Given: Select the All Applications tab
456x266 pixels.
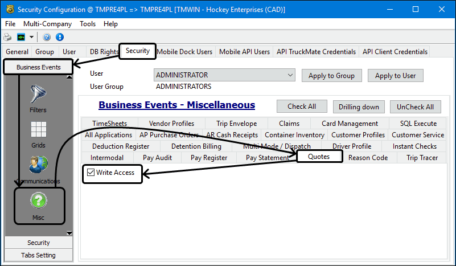Looking at the screenshot, I should tap(109, 135).
